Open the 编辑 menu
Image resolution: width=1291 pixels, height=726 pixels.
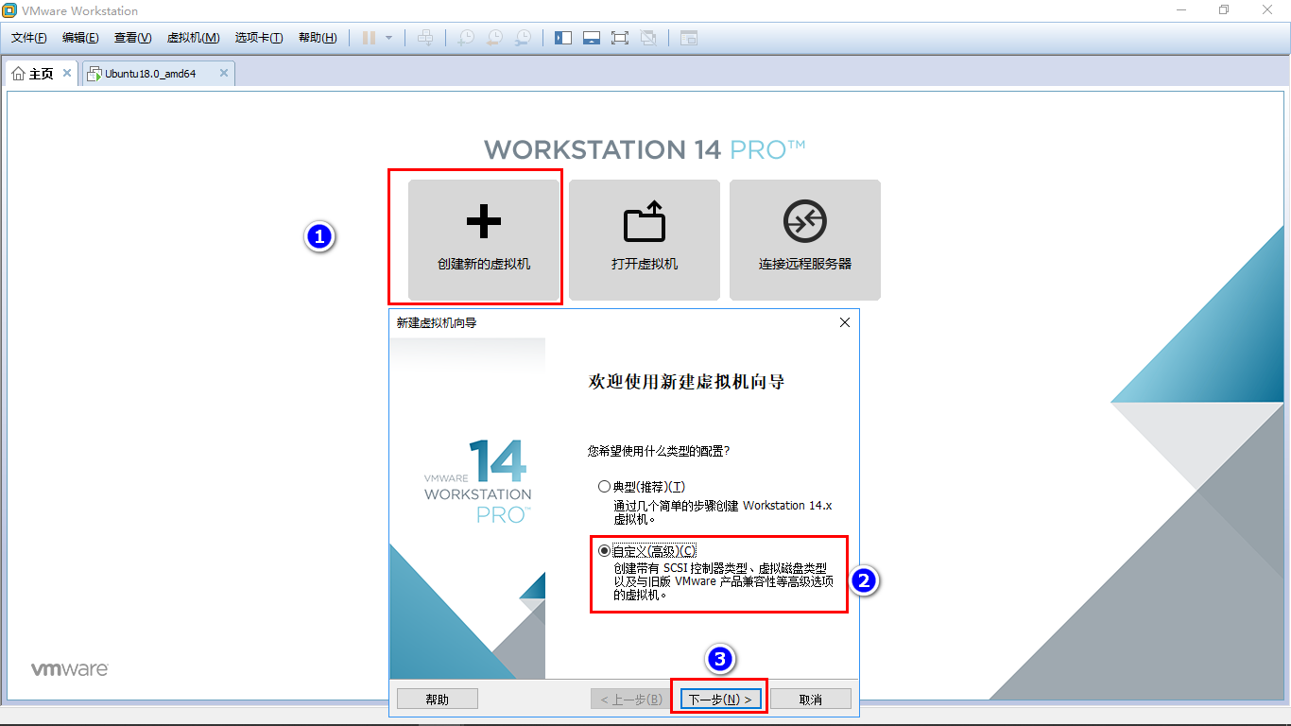(x=80, y=38)
